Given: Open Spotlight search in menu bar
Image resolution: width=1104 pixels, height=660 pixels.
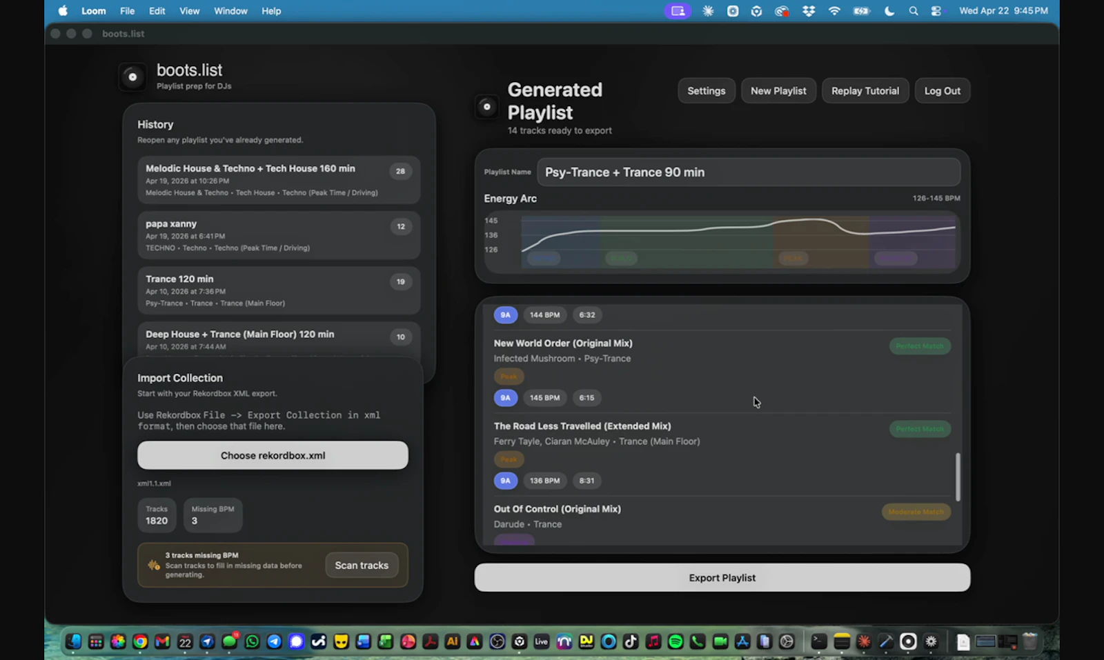Looking at the screenshot, I should click(x=914, y=11).
